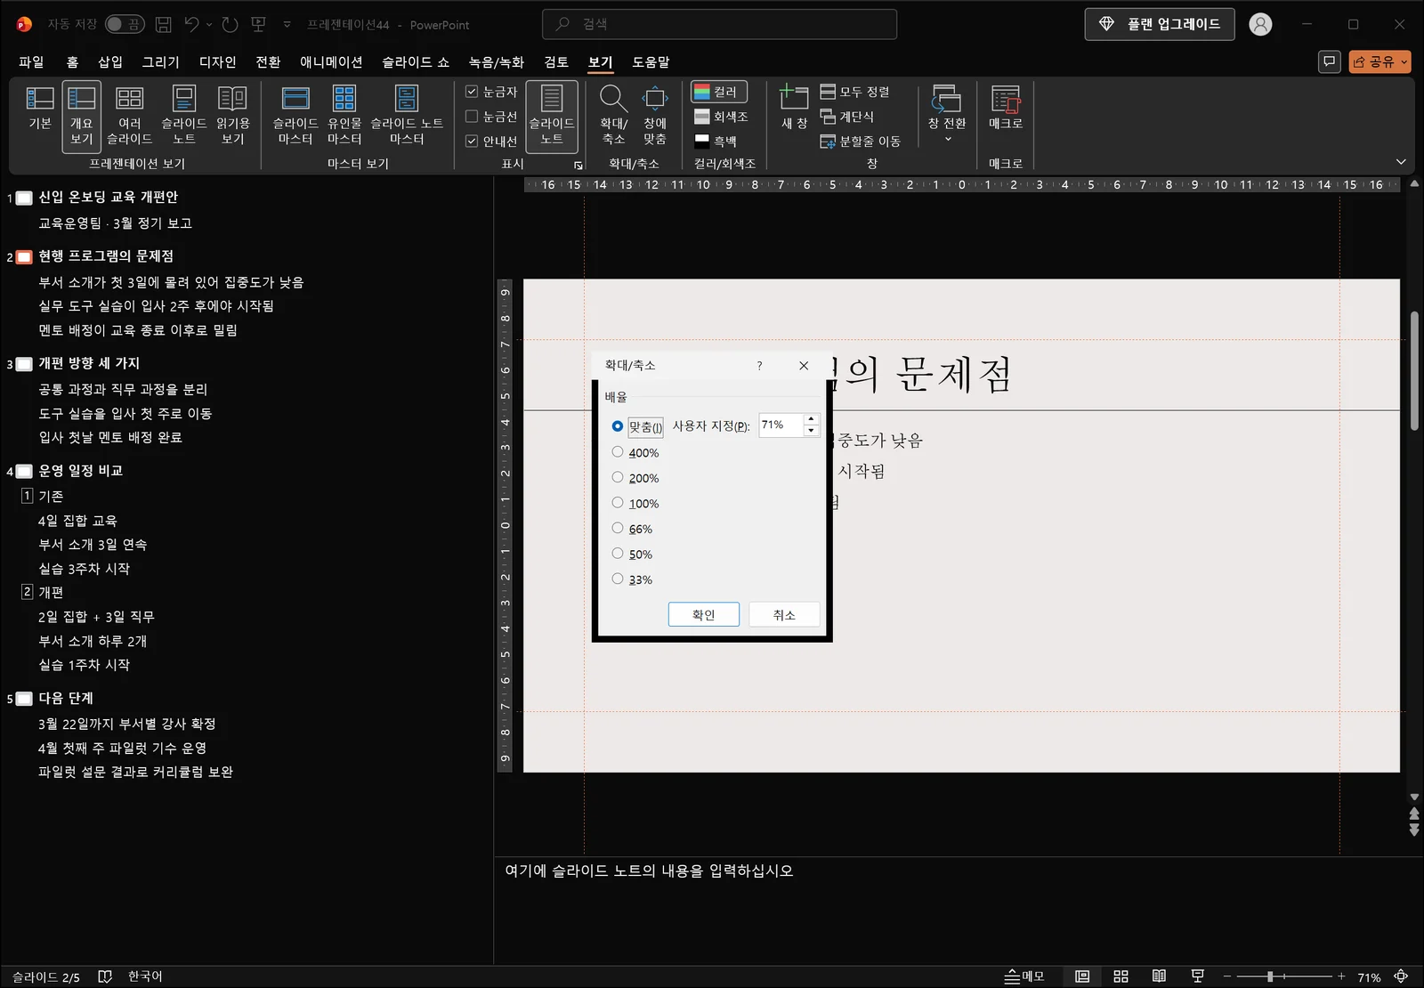Decrease the custom zoom percentage spinner

point(811,431)
